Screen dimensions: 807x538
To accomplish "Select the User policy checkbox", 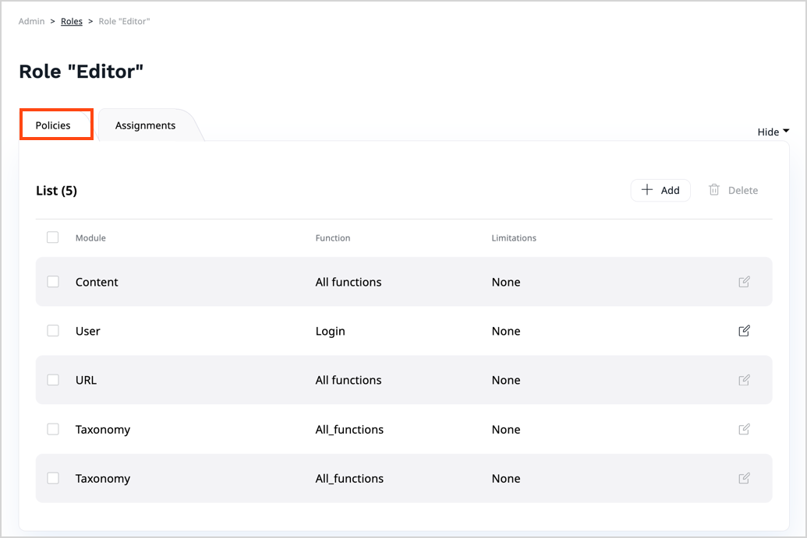I will coord(53,331).
